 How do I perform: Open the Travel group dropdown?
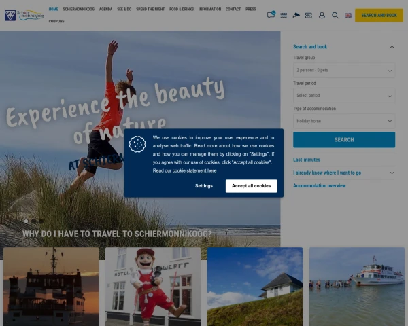pos(343,70)
